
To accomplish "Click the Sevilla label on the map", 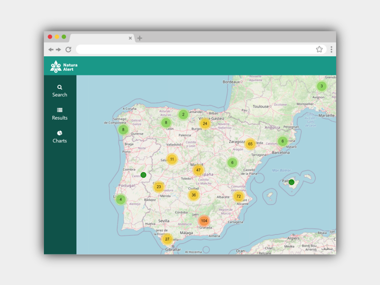I will coord(164,221).
